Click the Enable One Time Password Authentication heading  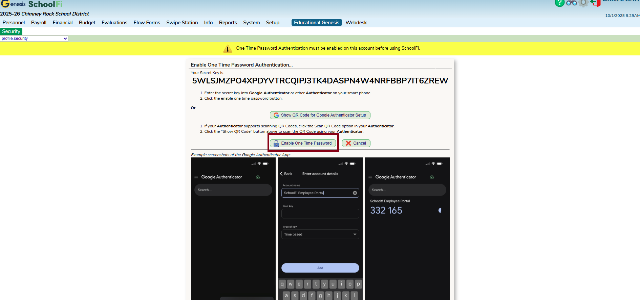click(x=242, y=65)
